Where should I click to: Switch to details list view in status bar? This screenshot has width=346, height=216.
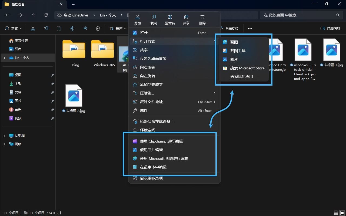pyautogui.click(x=336, y=213)
